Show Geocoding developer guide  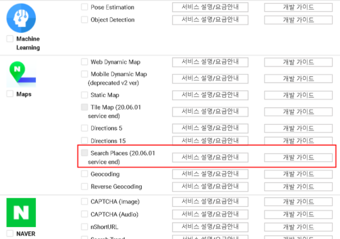coord(298,174)
